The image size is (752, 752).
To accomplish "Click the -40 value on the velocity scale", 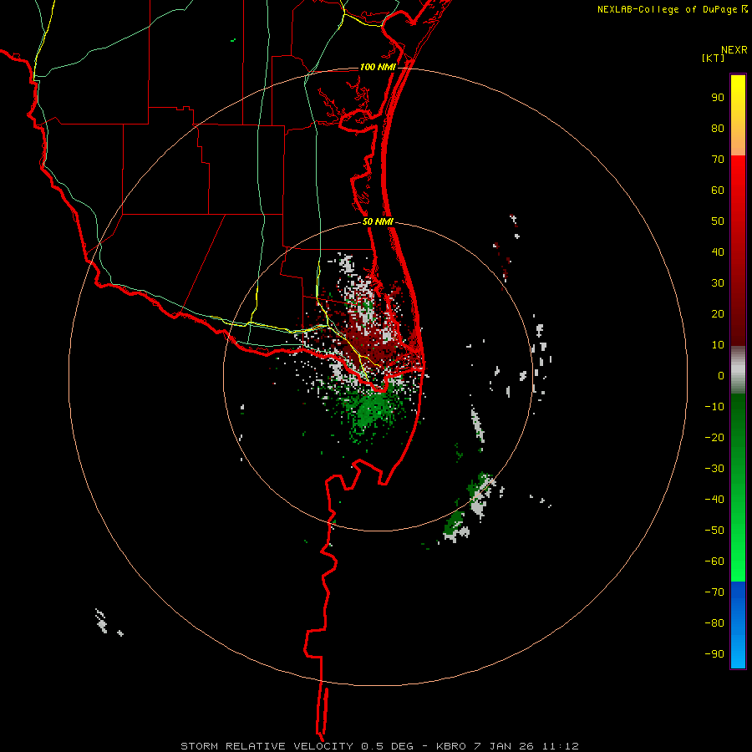I will [714, 500].
